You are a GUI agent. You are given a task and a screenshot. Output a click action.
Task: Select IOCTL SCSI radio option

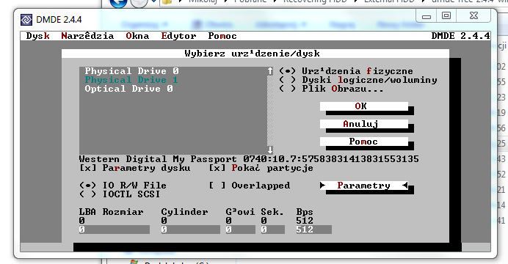click(120, 194)
